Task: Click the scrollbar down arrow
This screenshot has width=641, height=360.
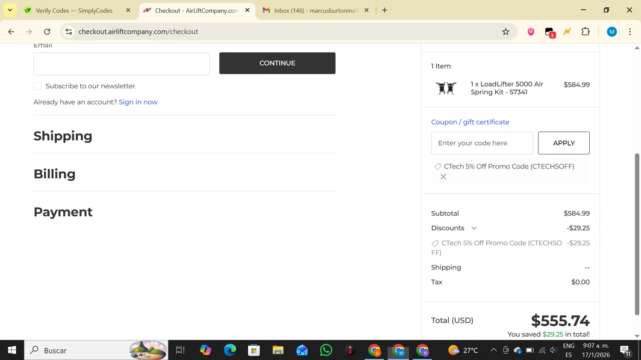Action: pos(637,336)
